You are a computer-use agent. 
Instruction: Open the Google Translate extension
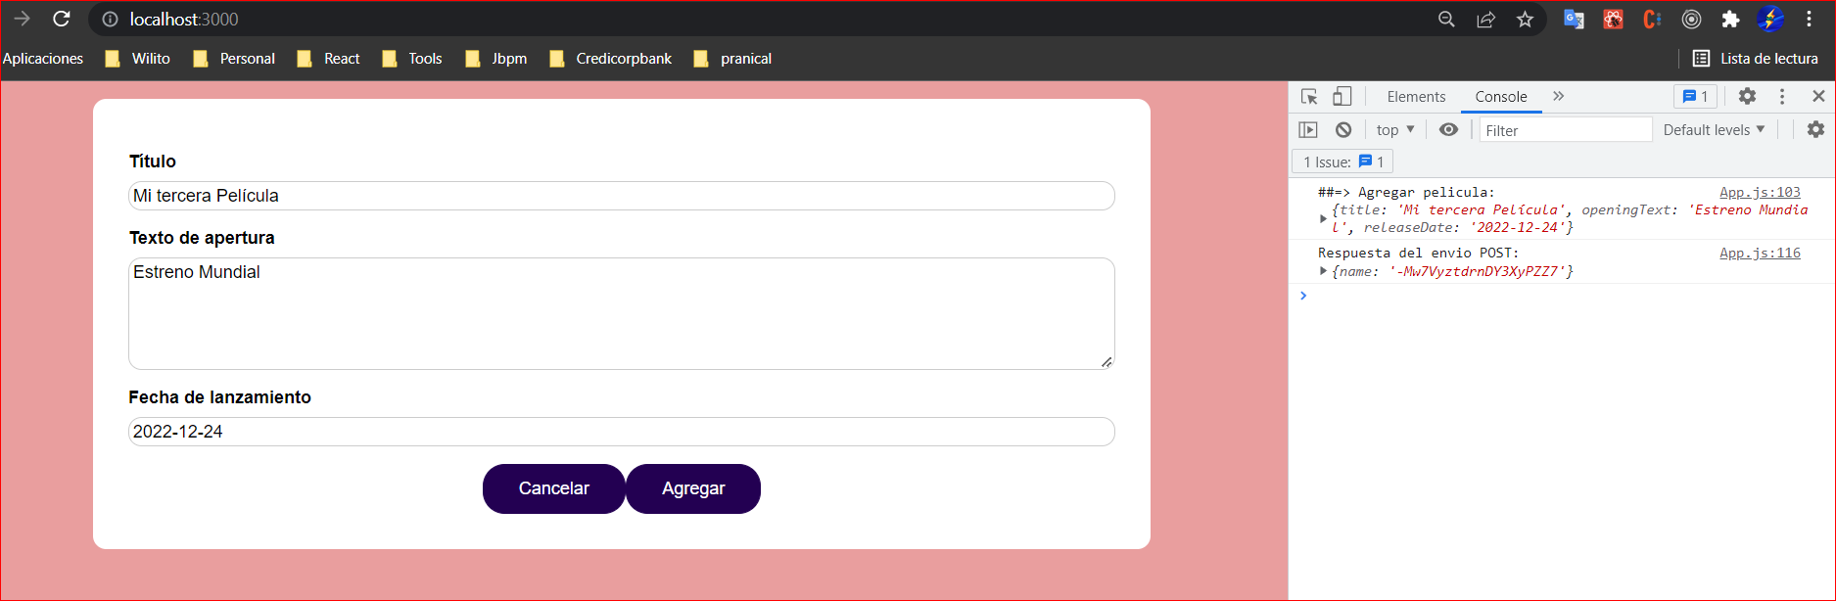tap(1574, 19)
